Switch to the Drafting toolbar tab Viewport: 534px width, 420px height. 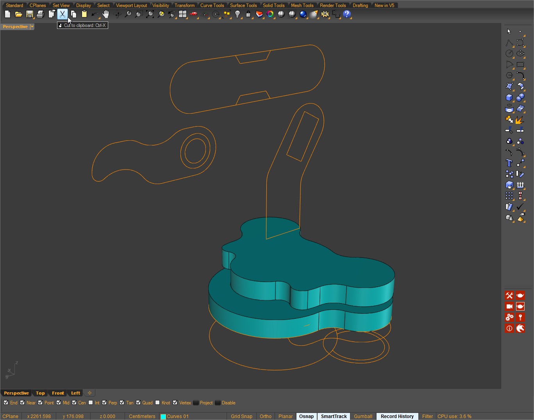coord(360,5)
